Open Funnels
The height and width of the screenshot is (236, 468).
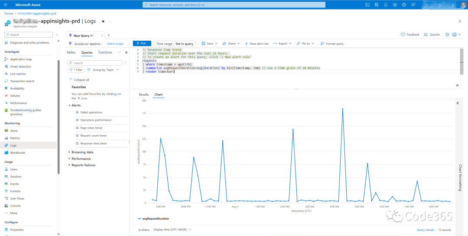pos(15,191)
